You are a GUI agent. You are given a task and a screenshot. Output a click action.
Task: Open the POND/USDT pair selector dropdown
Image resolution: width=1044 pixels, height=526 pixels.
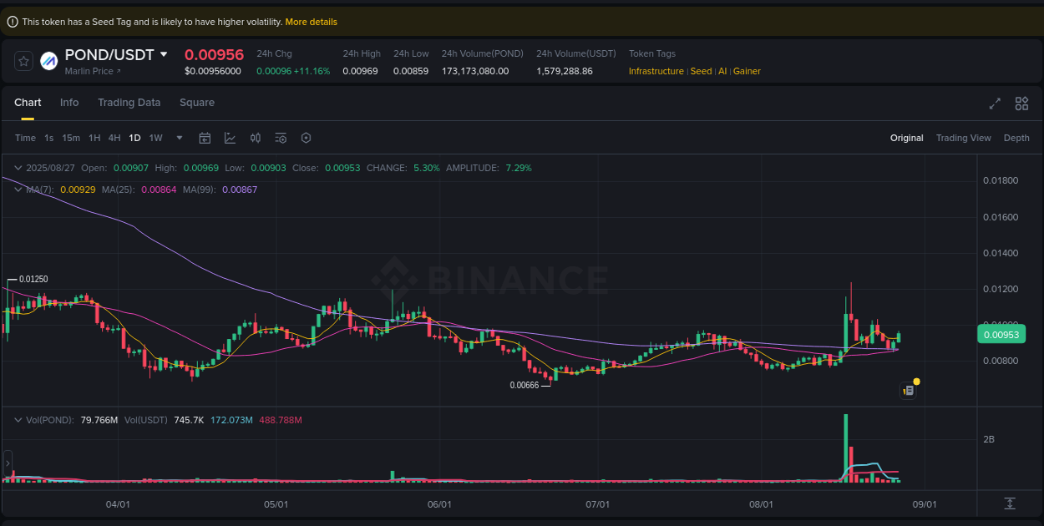tap(165, 54)
